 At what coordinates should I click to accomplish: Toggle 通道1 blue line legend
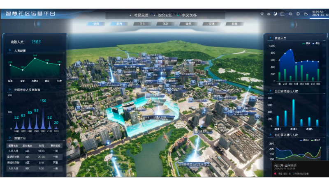pos(304,140)
